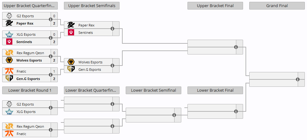The image size is (307, 140).
Task: Click the Lower Bracket Round 1 header
Action: 30,90
